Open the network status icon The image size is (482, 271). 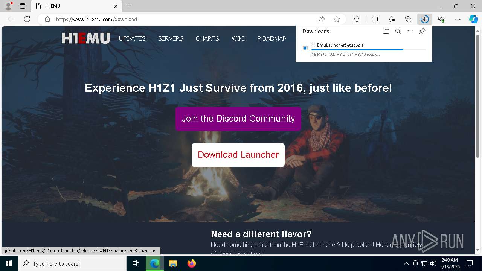[424, 263]
